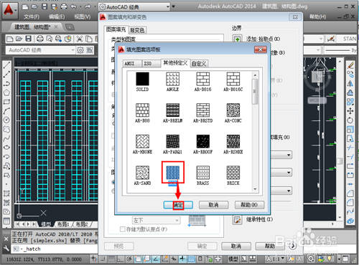Open the 帮助(H) menu

click(x=318, y=16)
